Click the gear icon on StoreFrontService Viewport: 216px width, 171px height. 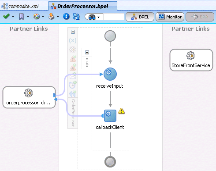pyautogui.click(x=191, y=56)
